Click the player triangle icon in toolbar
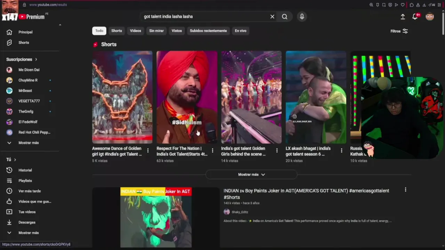 point(396,5)
